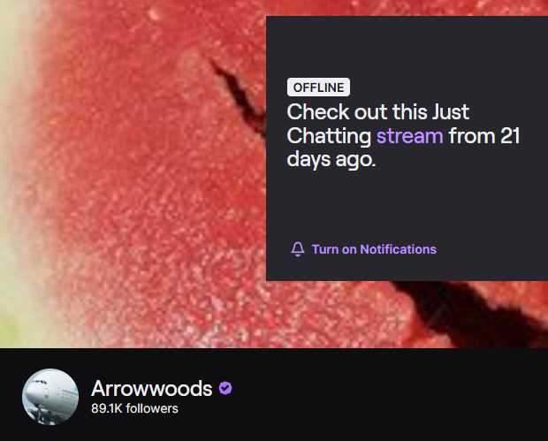Click the purple verified checkmark badge
Viewport: 548px width, 441px height.
click(225, 388)
